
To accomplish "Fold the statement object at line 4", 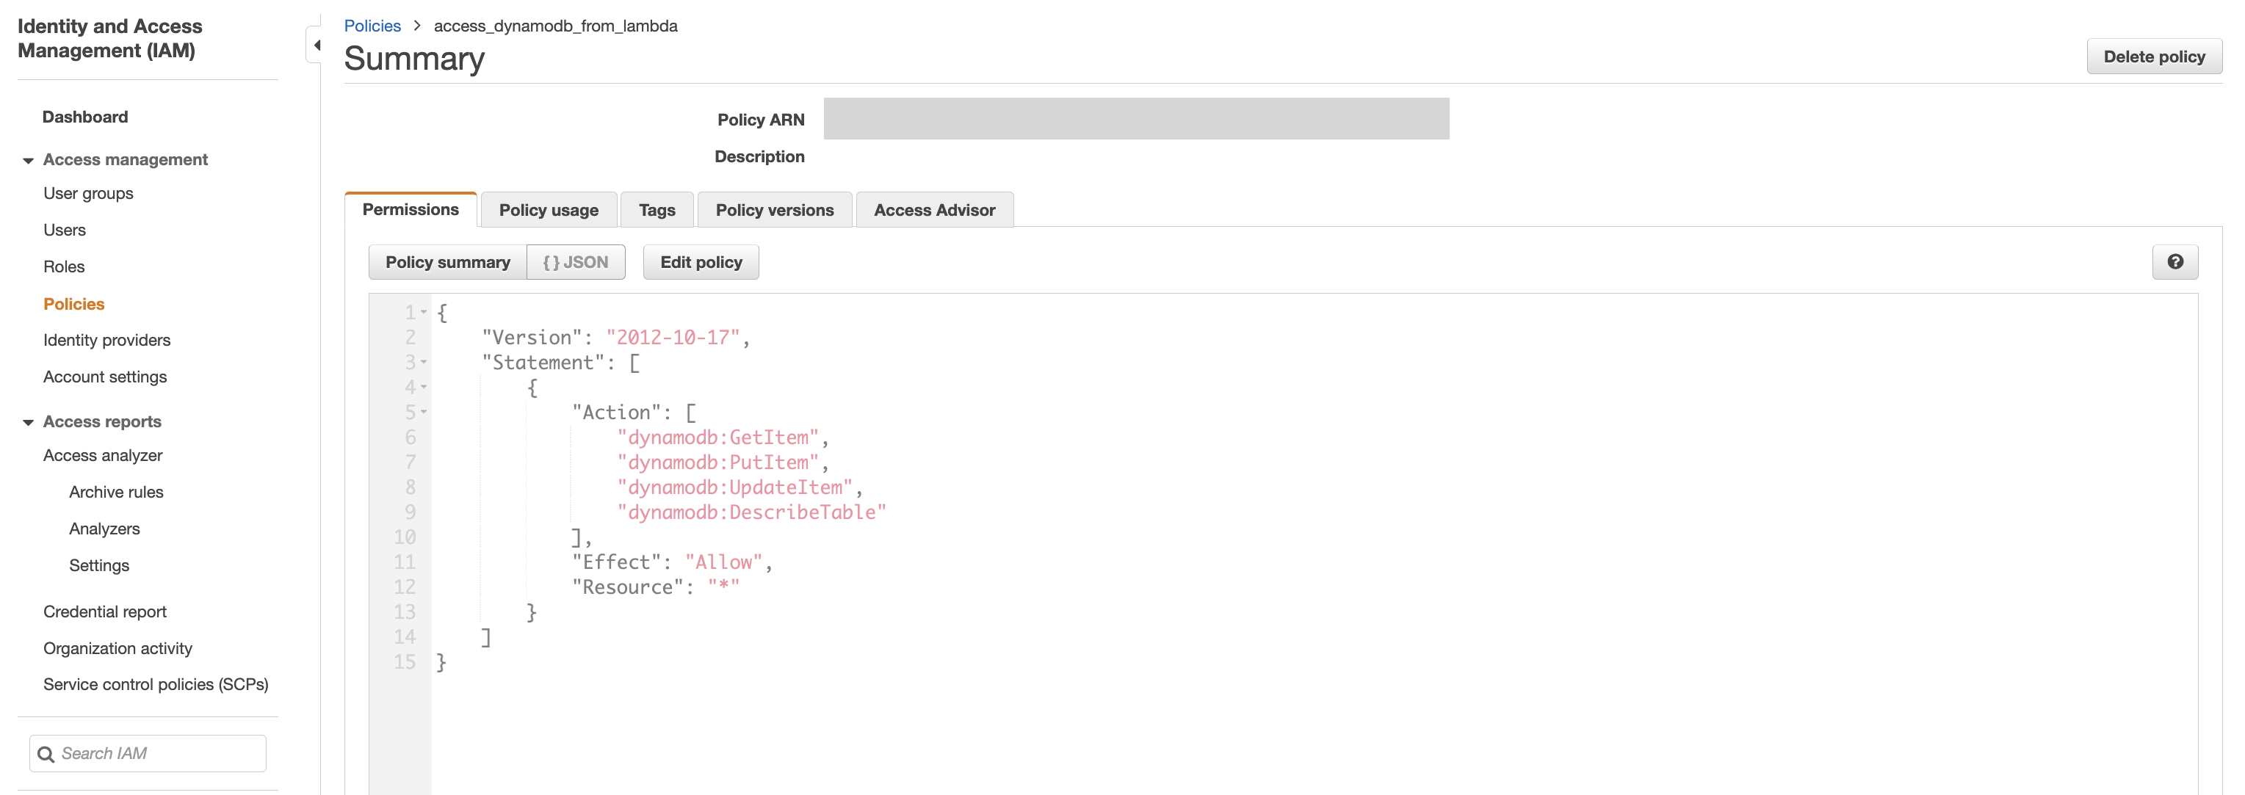I will pos(424,387).
